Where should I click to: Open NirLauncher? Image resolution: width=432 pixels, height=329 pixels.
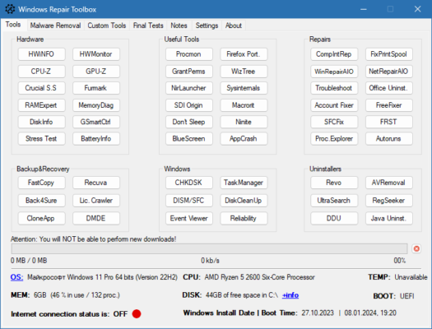(189, 88)
